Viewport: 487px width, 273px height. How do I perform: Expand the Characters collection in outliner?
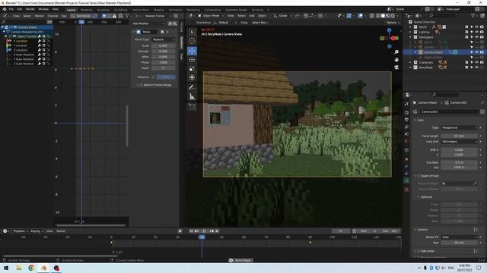click(410, 62)
